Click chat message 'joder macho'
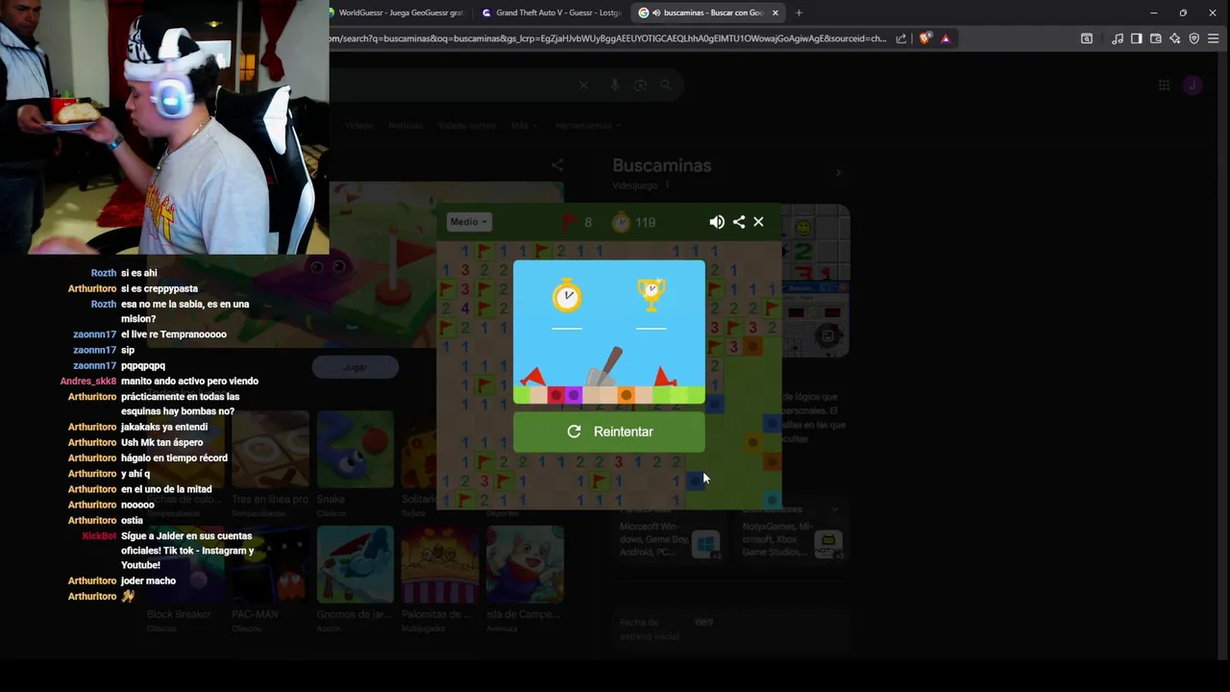The image size is (1230, 692). coord(148,581)
